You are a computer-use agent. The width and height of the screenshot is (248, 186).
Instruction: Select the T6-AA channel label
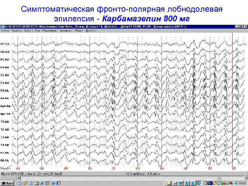pyautogui.click(x=5, y=130)
